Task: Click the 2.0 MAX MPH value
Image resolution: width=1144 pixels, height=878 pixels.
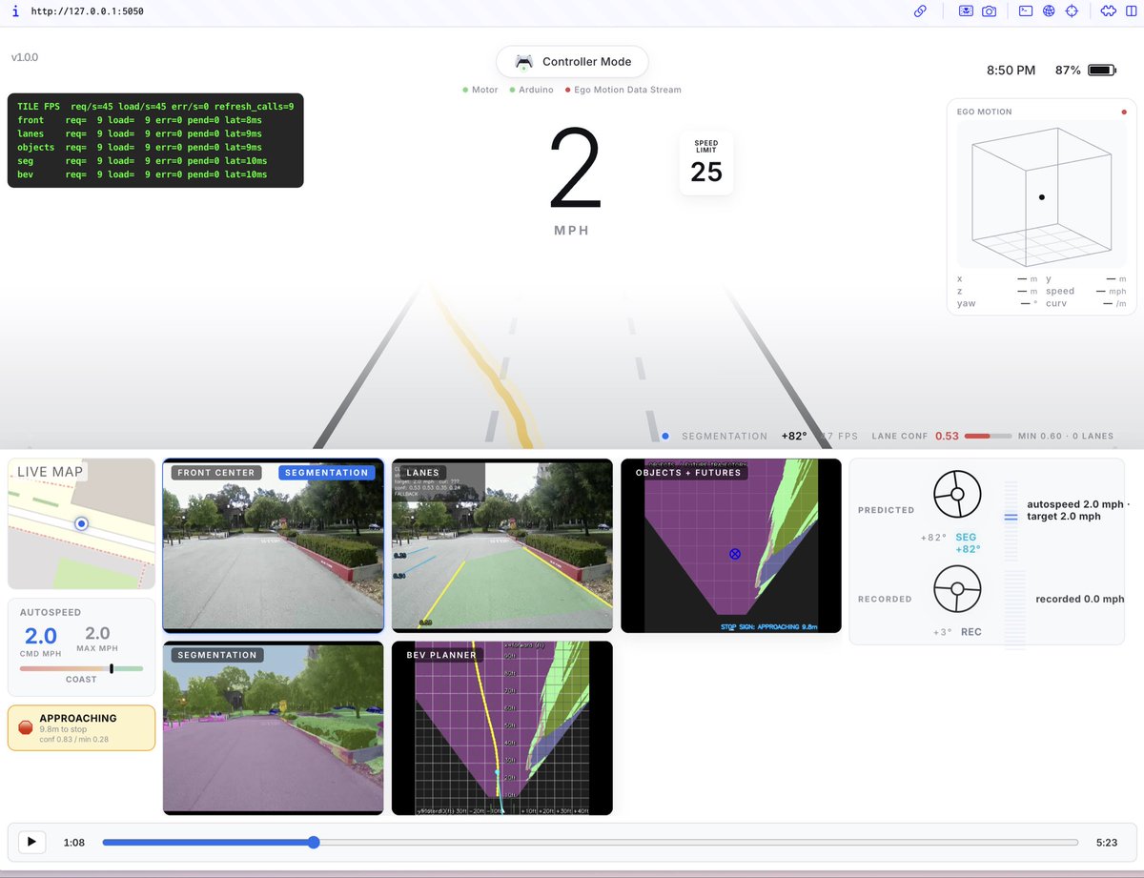Action: click(98, 634)
